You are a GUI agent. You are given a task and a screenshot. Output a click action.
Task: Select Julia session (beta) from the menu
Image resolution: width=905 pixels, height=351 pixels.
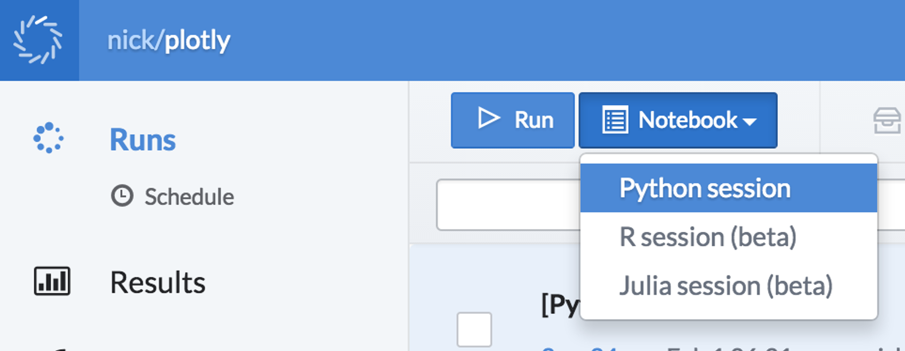click(x=727, y=285)
